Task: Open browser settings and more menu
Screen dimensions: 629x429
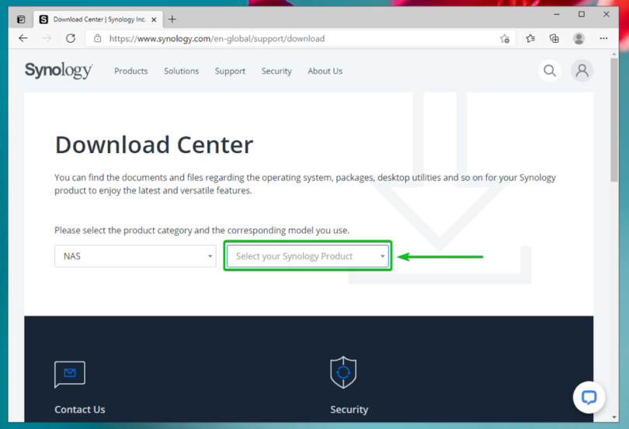Action: 603,39
